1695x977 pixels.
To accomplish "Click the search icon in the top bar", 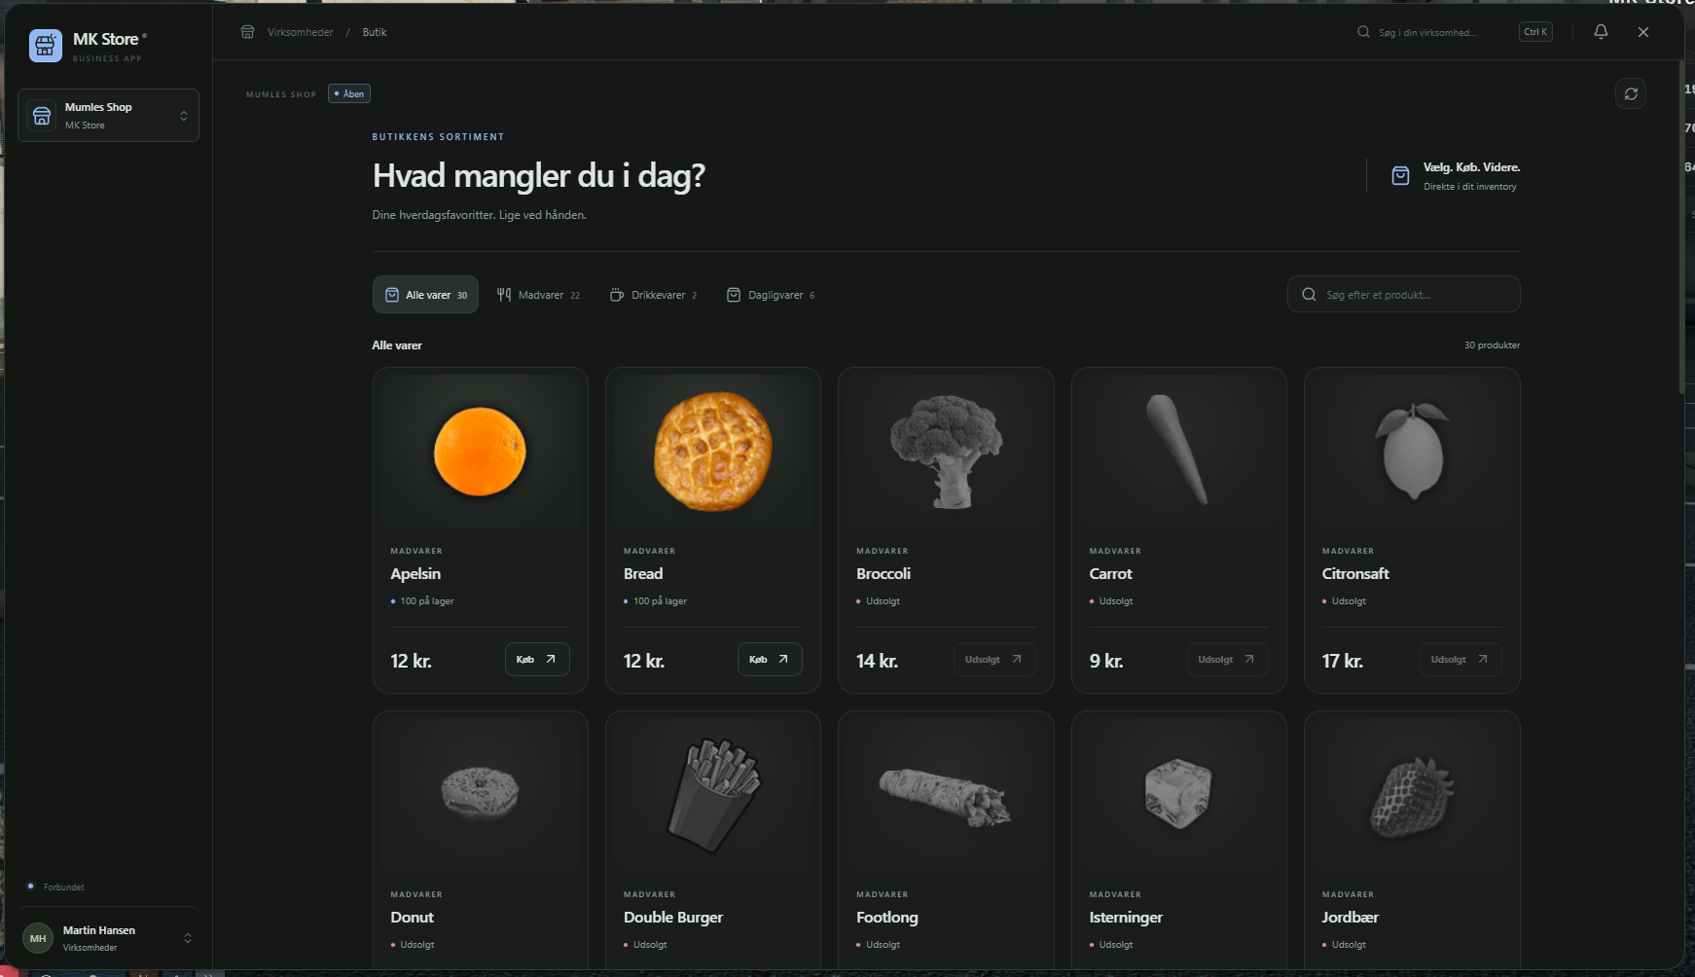I will pos(1363,32).
